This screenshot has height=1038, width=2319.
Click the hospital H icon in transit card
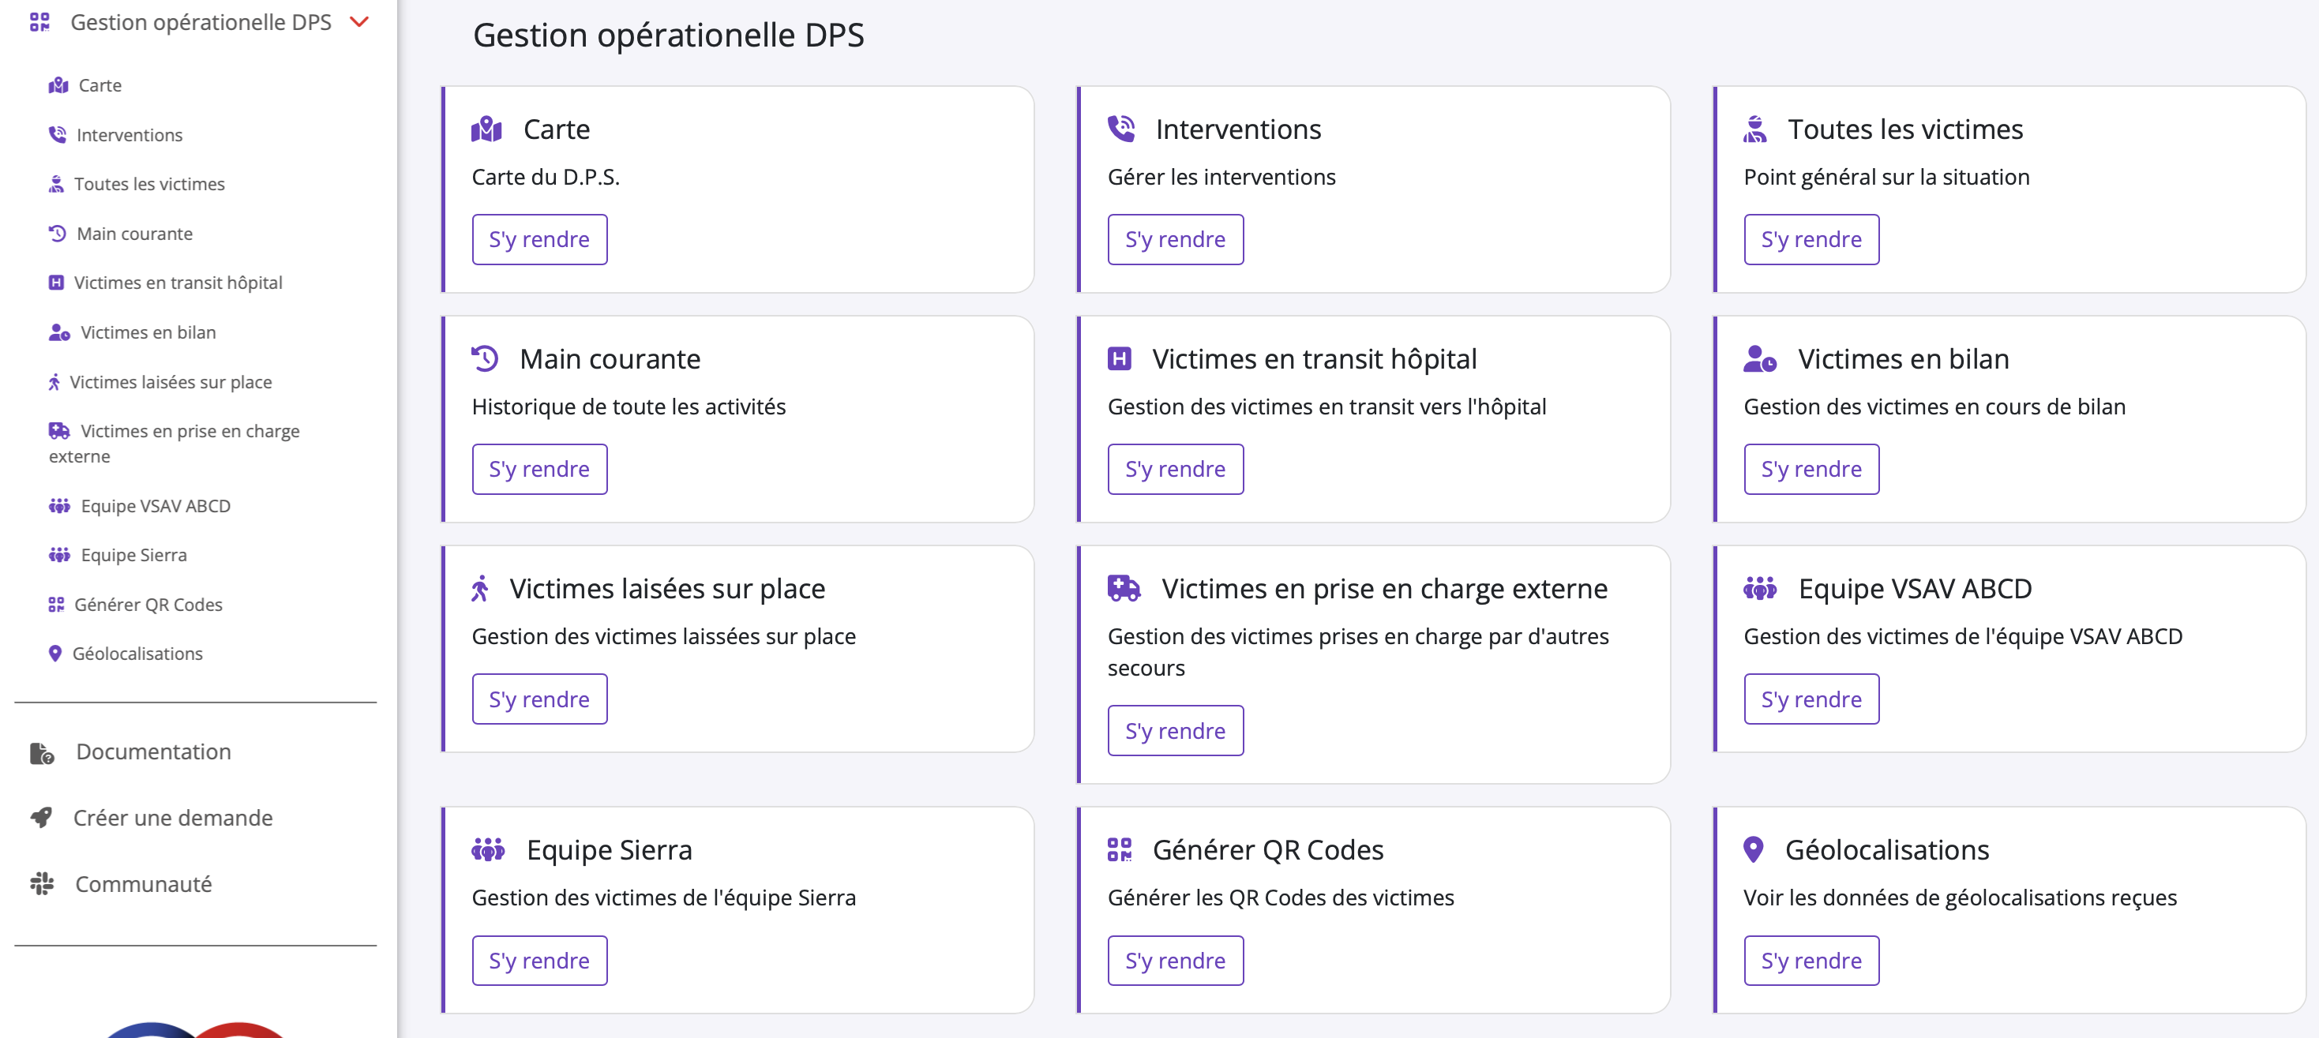point(1119,358)
